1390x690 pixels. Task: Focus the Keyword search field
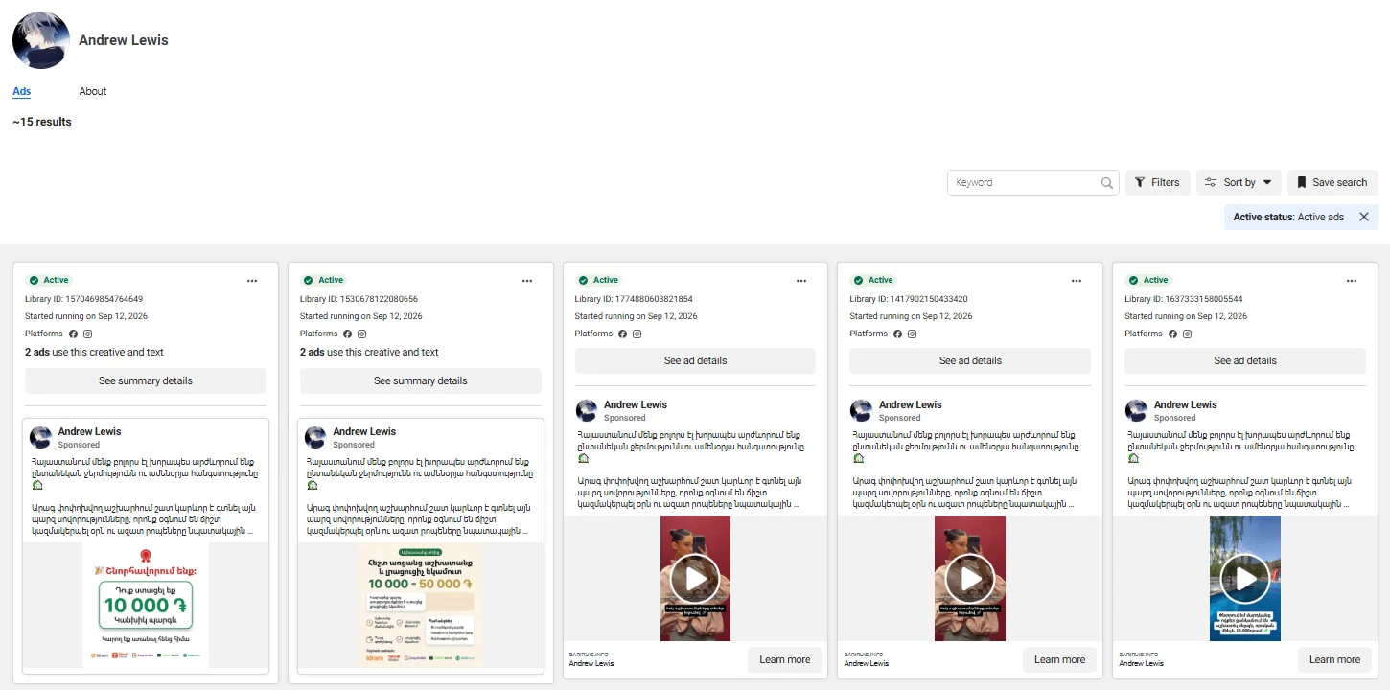pyautogui.click(x=1032, y=182)
